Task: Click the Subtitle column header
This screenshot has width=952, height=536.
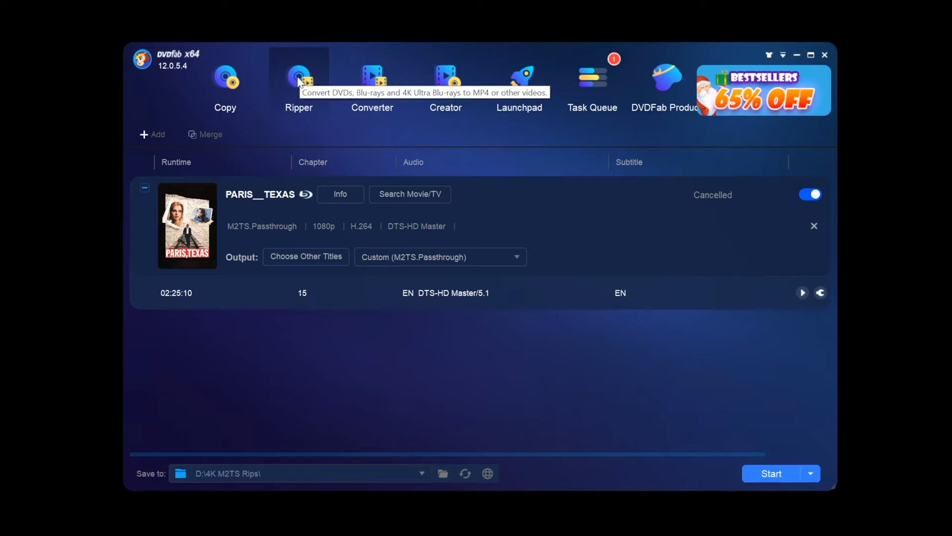Action: tap(629, 162)
